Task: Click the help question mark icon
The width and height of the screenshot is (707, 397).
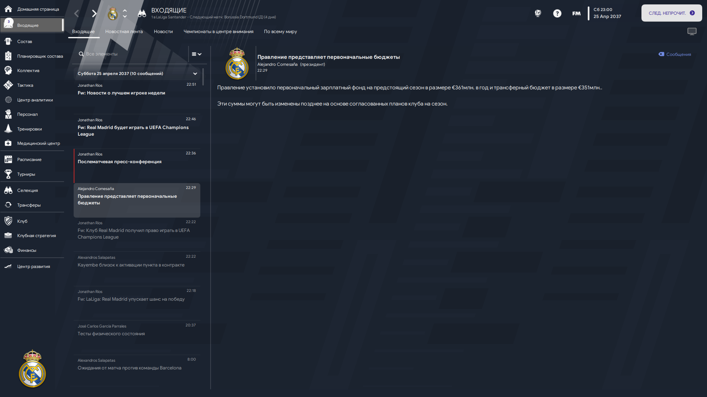Action: click(557, 14)
